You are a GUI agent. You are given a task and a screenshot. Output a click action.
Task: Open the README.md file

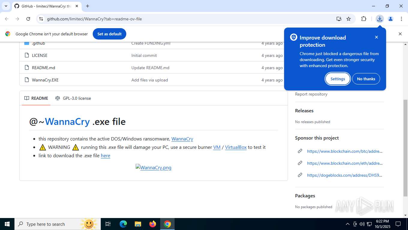tap(43, 68)
